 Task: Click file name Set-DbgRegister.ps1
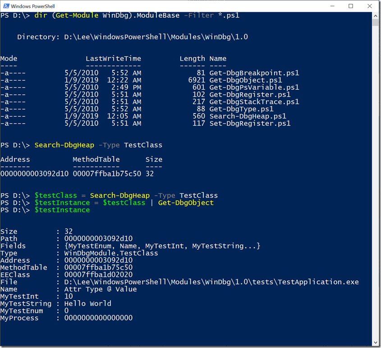[250, 124]
